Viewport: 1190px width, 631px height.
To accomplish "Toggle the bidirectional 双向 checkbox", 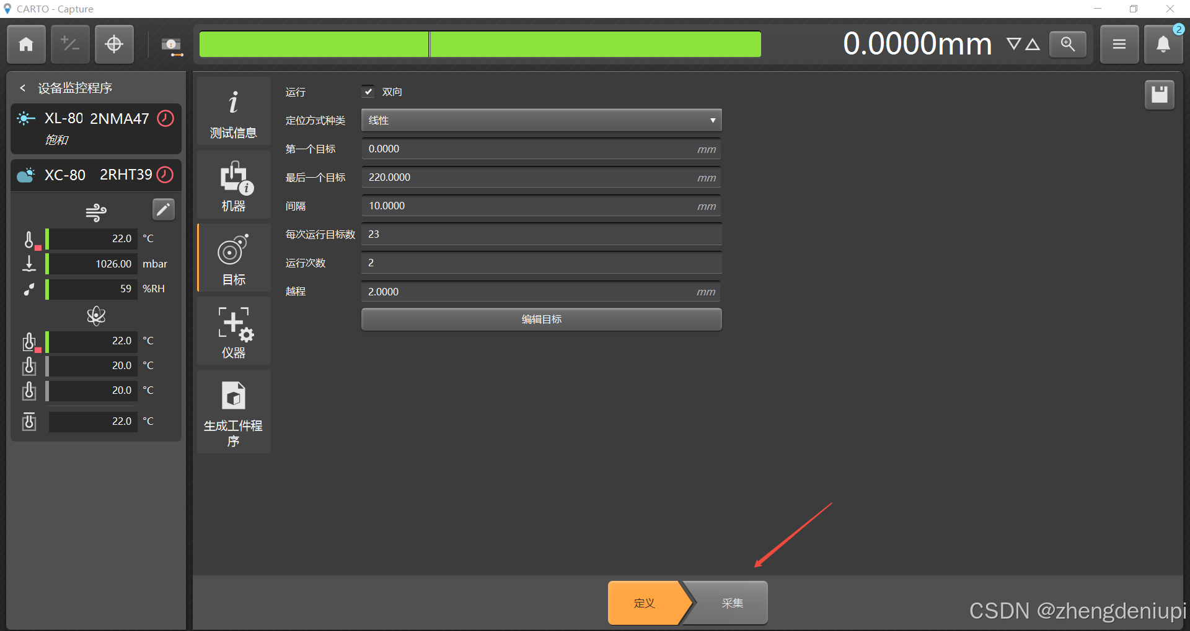I will tap(368, 92).
